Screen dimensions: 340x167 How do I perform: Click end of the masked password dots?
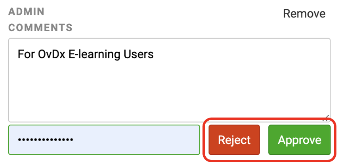click(73, 140)
